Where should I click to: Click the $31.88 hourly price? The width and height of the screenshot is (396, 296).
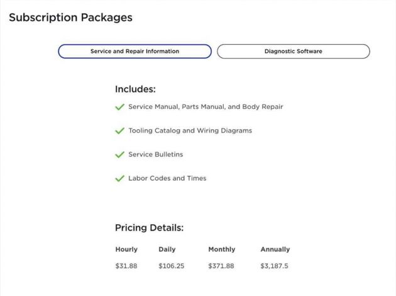coord(126,266)
